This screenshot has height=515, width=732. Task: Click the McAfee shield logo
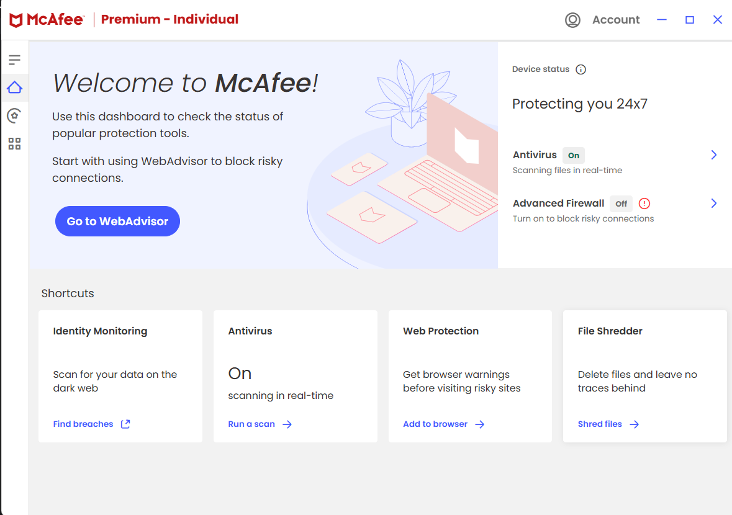click(x=17, y=20)
